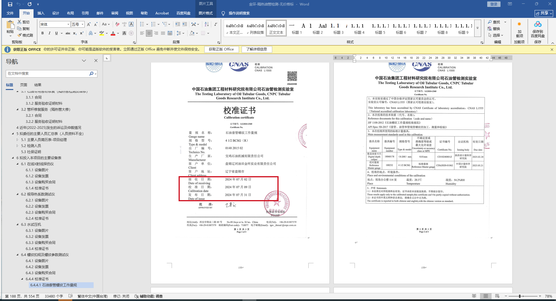This screenshot has width=556, height=301.
Task: Apply the 标题 1 style
Action: (x=297, y=28)
